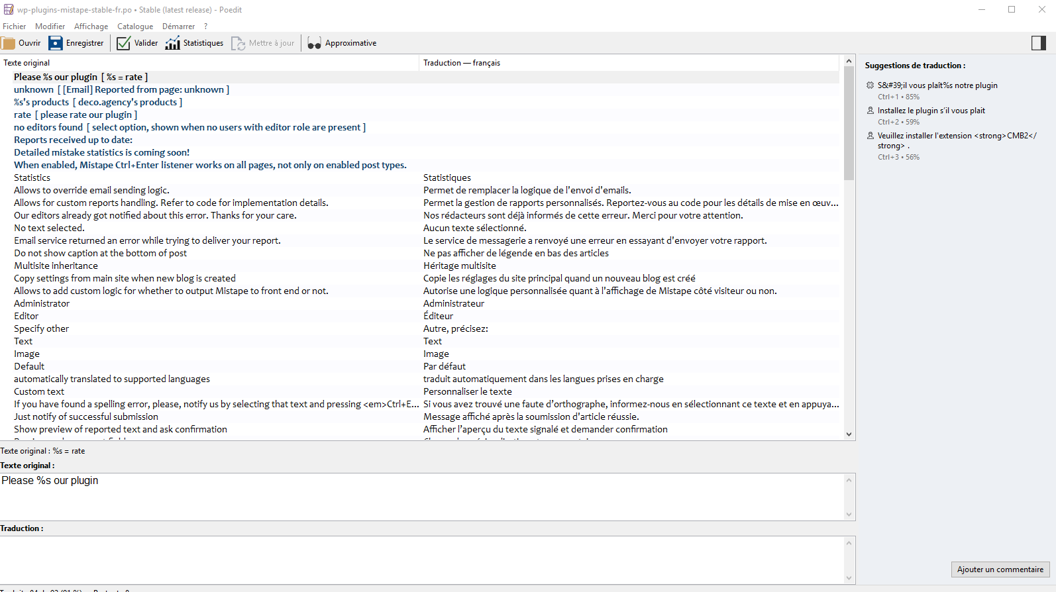Select row 'Multisite inheritance'
The width and height of the screenshot is (1056, 592).
click(x=421, y=266)
